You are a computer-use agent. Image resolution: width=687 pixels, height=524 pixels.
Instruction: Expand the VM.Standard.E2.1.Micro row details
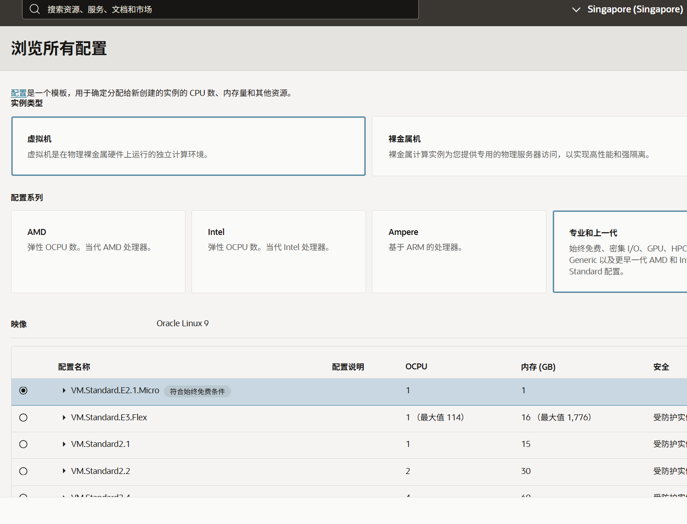coord(64,390)
